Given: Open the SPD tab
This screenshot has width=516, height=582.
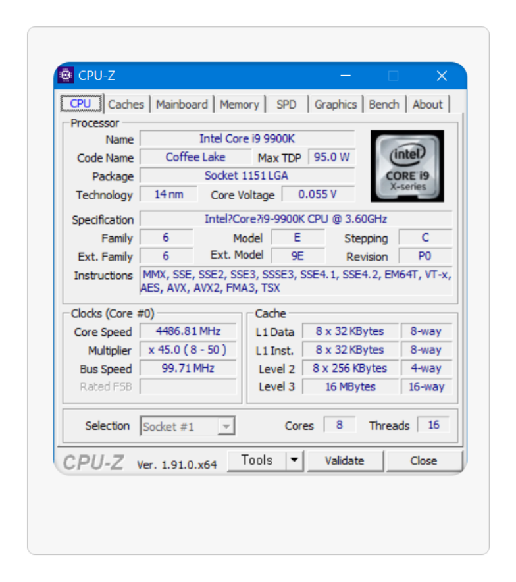Looking at the screenshot, I should pyautogui.click(x=286, y=104).
